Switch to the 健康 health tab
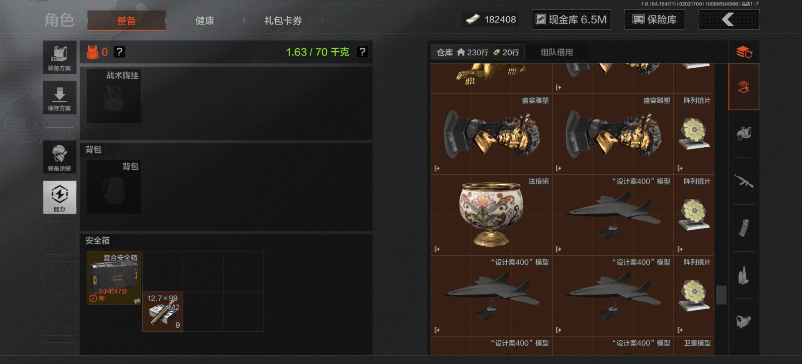Image resolution: width=802 pixels, height=364 pixels. (205, 20)
